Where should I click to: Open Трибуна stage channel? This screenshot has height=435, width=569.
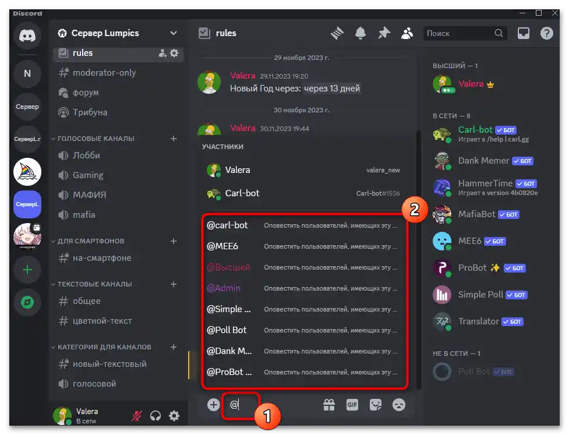119,112
